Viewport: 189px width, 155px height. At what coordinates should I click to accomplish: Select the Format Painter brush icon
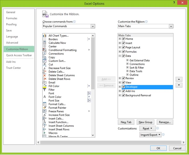click(45, 108)
